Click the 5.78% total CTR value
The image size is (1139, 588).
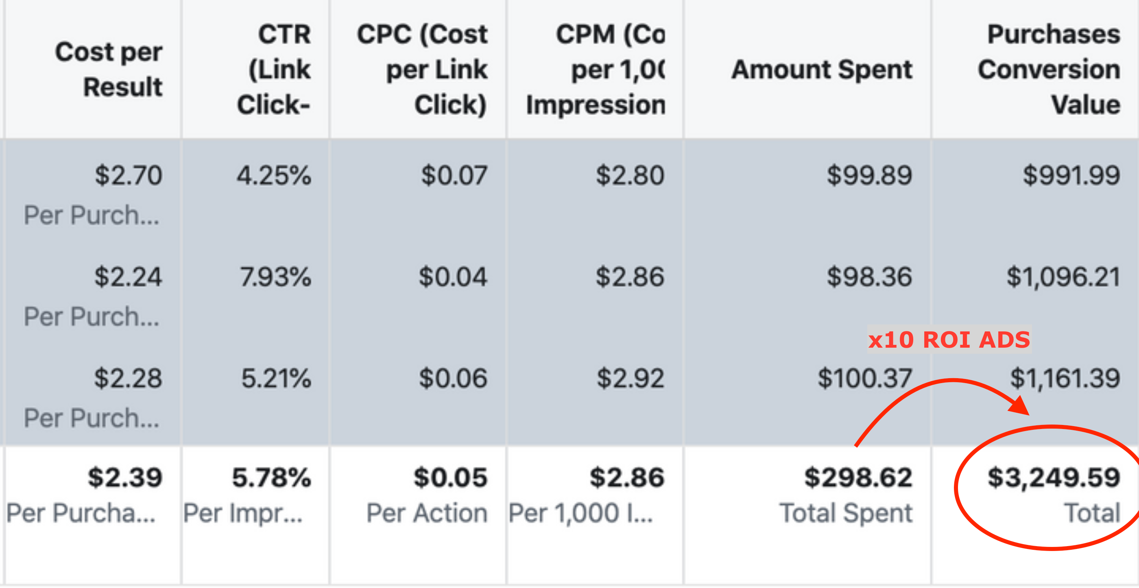point(271,478)
